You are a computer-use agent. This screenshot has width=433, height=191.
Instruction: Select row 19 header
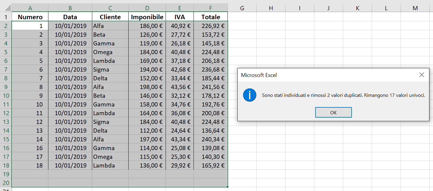pos(6,174)
